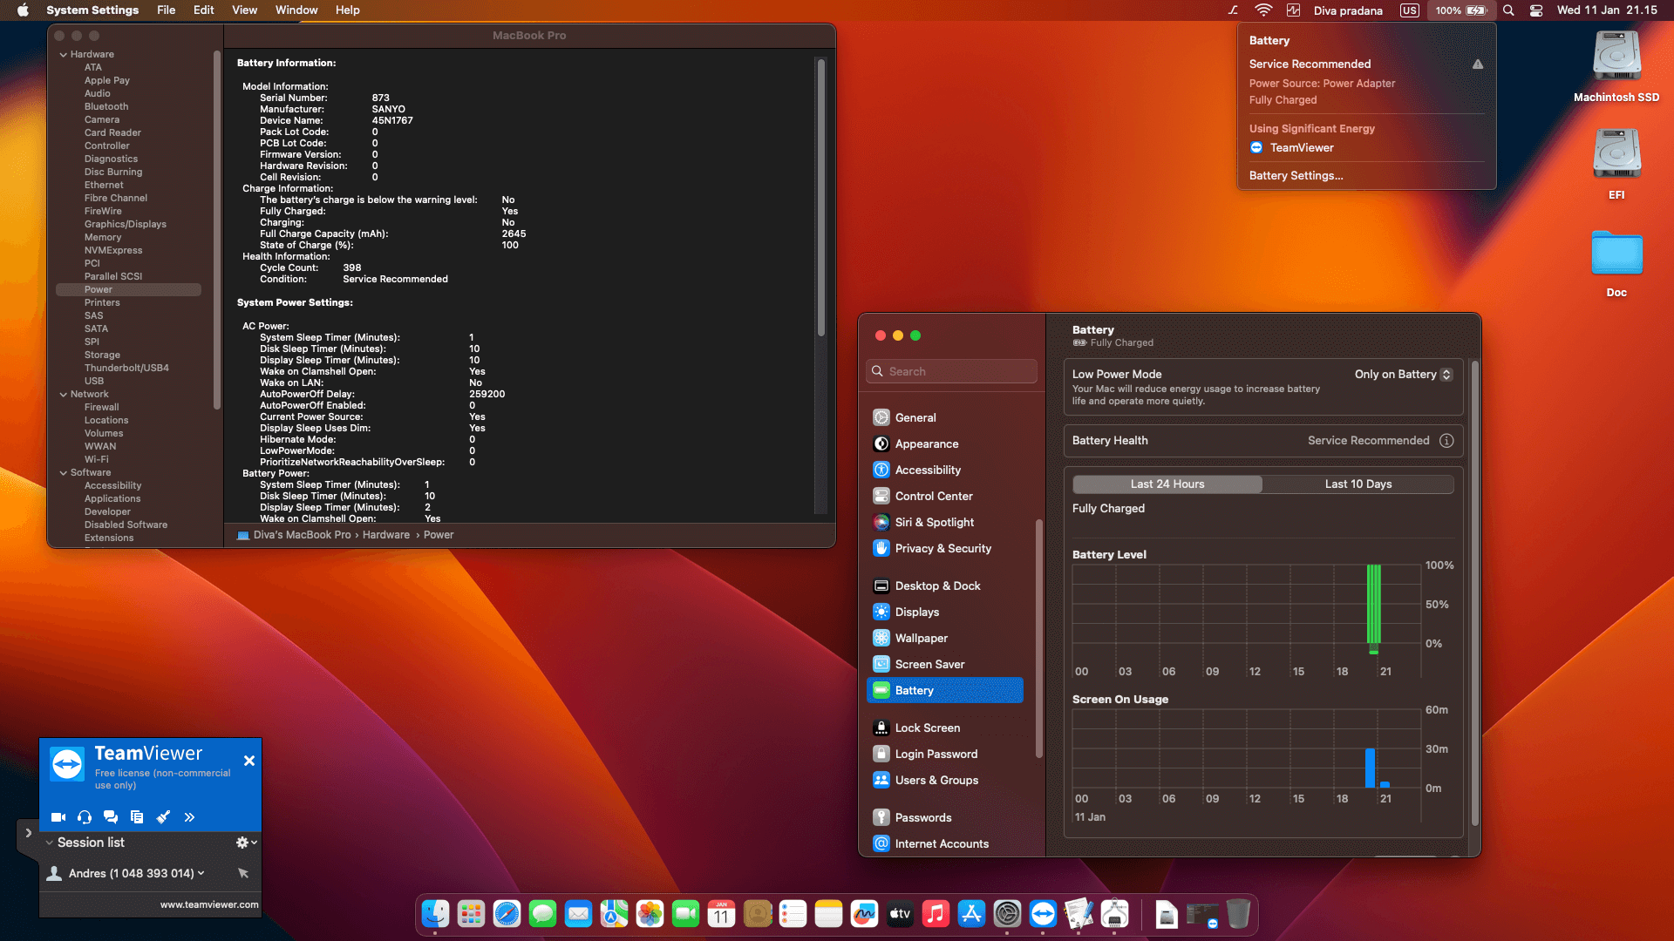Select Last 24 Hours segment

(1167, 484)
